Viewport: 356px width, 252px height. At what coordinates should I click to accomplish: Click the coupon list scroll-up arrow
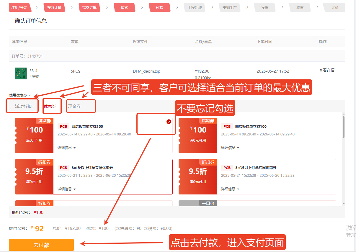[x=343, y=114]
